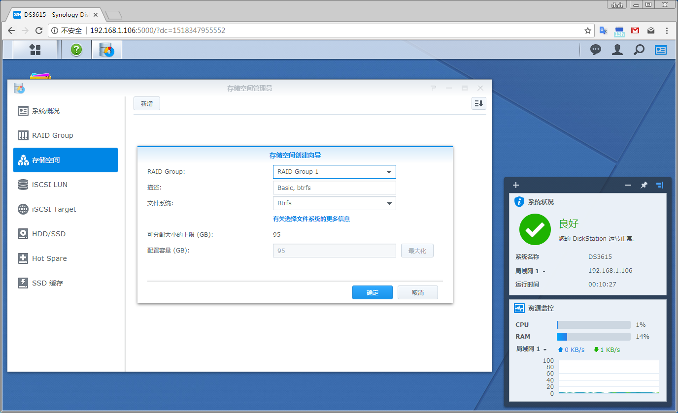The height and width of the screenshot is (413, 678).
Task: Open 有关选择文件系统的更多信息 link
Action: pyautogui.click(x=311, y=219)
